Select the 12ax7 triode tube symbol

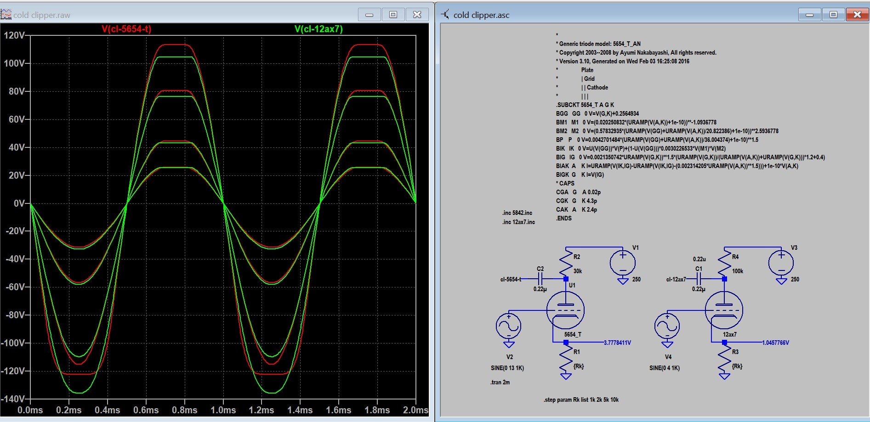724,310
